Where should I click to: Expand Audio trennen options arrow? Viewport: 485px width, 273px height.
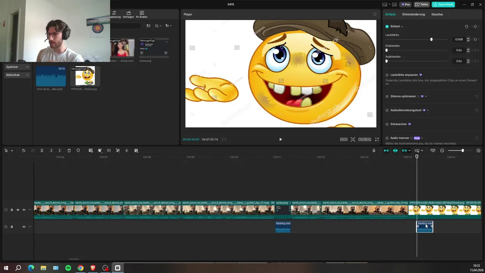pyautogui.click(x=422, y=138)
